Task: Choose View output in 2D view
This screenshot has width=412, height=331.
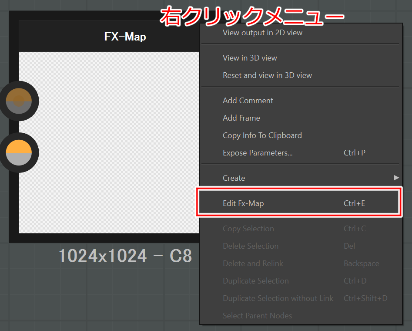Action: (300, 33)
